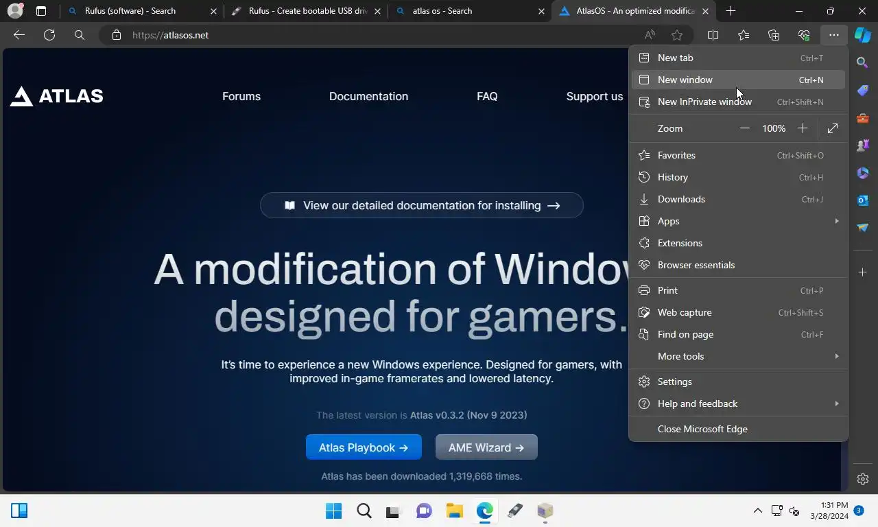The height and width of the screenshot is (527, 878).
Task: Open the Forums page link
Action: coord(241,96)
